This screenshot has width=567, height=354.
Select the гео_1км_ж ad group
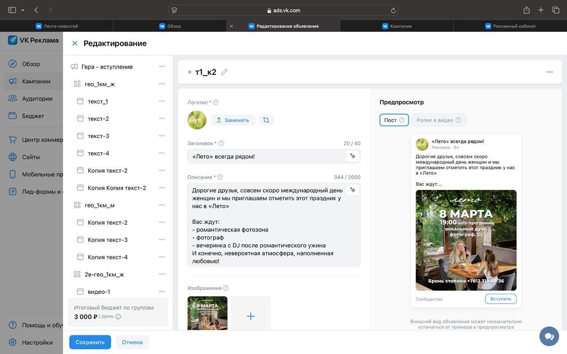pyautogui.click(x=100, y=84)
